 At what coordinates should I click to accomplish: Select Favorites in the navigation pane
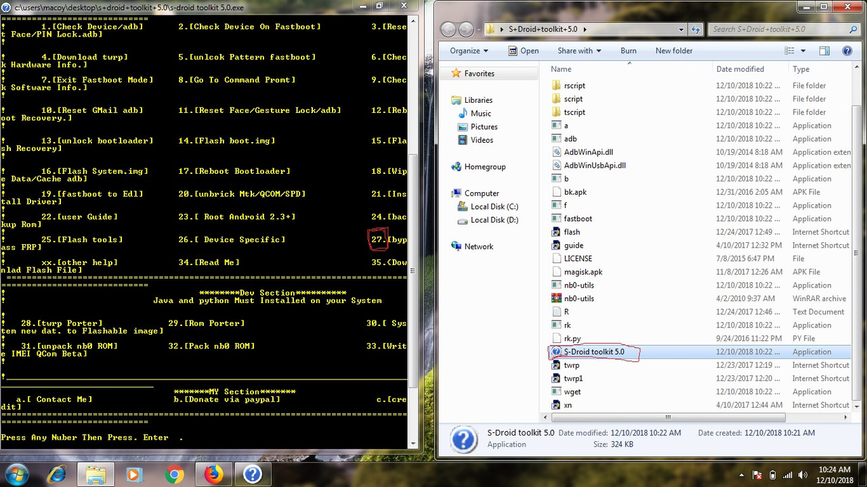click(x=479, y=74)
